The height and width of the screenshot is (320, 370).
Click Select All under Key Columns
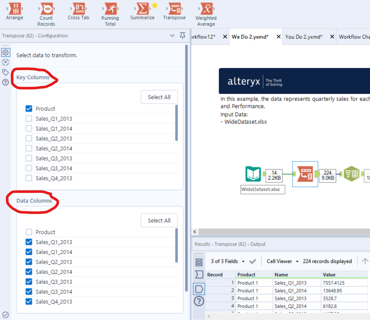click(x=159, y=97)
